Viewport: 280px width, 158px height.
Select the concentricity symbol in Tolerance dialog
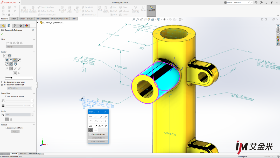pos(90,130)
